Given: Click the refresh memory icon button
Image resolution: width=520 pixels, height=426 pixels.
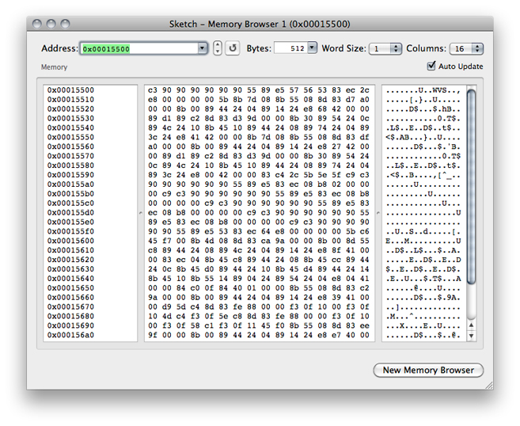Looking at the screenshot, I should [x=233, y=48].
